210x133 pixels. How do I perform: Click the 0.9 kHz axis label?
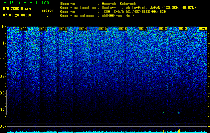pyautogui.click(x=3, y=76)
